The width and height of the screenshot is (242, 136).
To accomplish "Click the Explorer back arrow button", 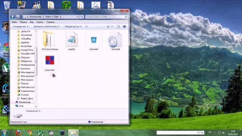I will 13,17.
